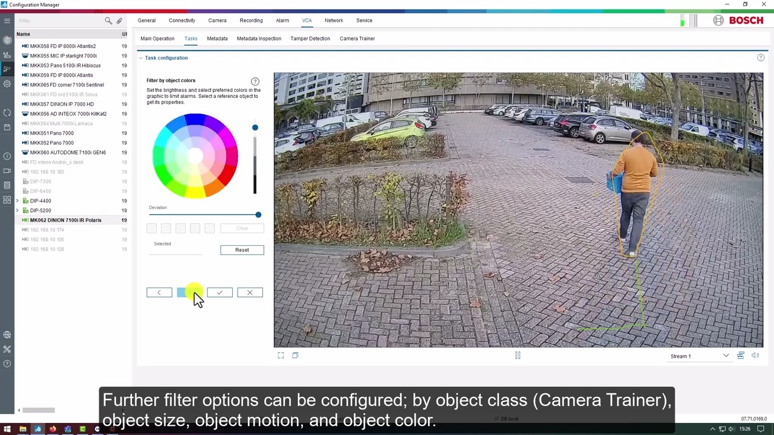This screenshot has width=774, height=435.
Task: Open the database sidebar icon
Action: [x=7, y=185]
